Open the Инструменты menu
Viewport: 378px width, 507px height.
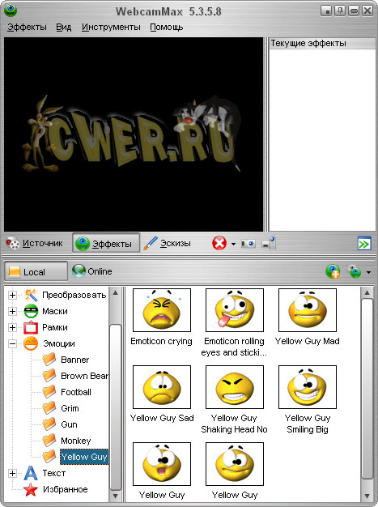(111, 27)
